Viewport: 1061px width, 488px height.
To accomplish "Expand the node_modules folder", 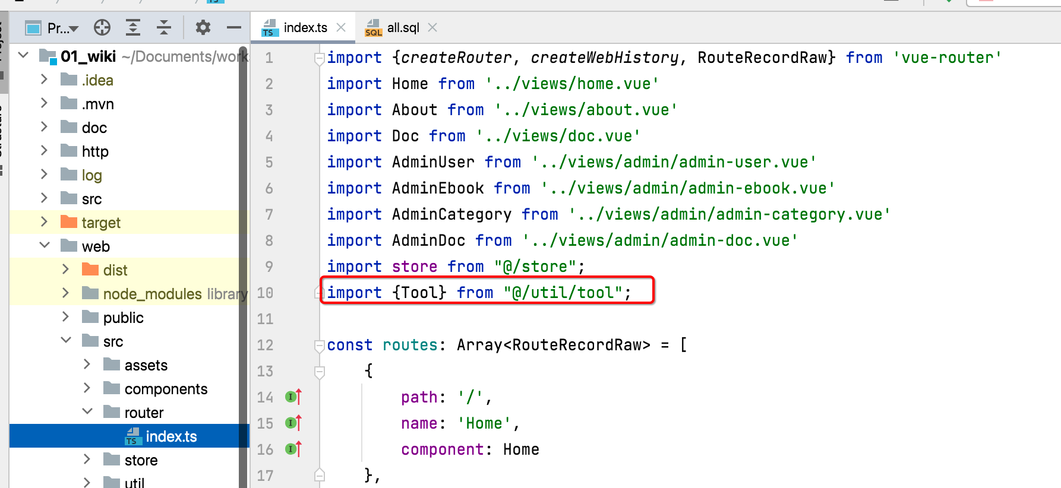I will 65,293.
